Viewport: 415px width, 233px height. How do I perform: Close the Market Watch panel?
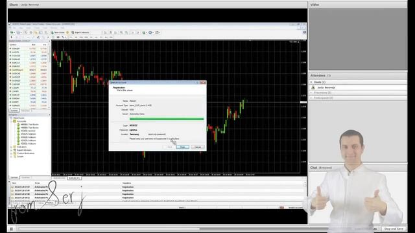49,41
